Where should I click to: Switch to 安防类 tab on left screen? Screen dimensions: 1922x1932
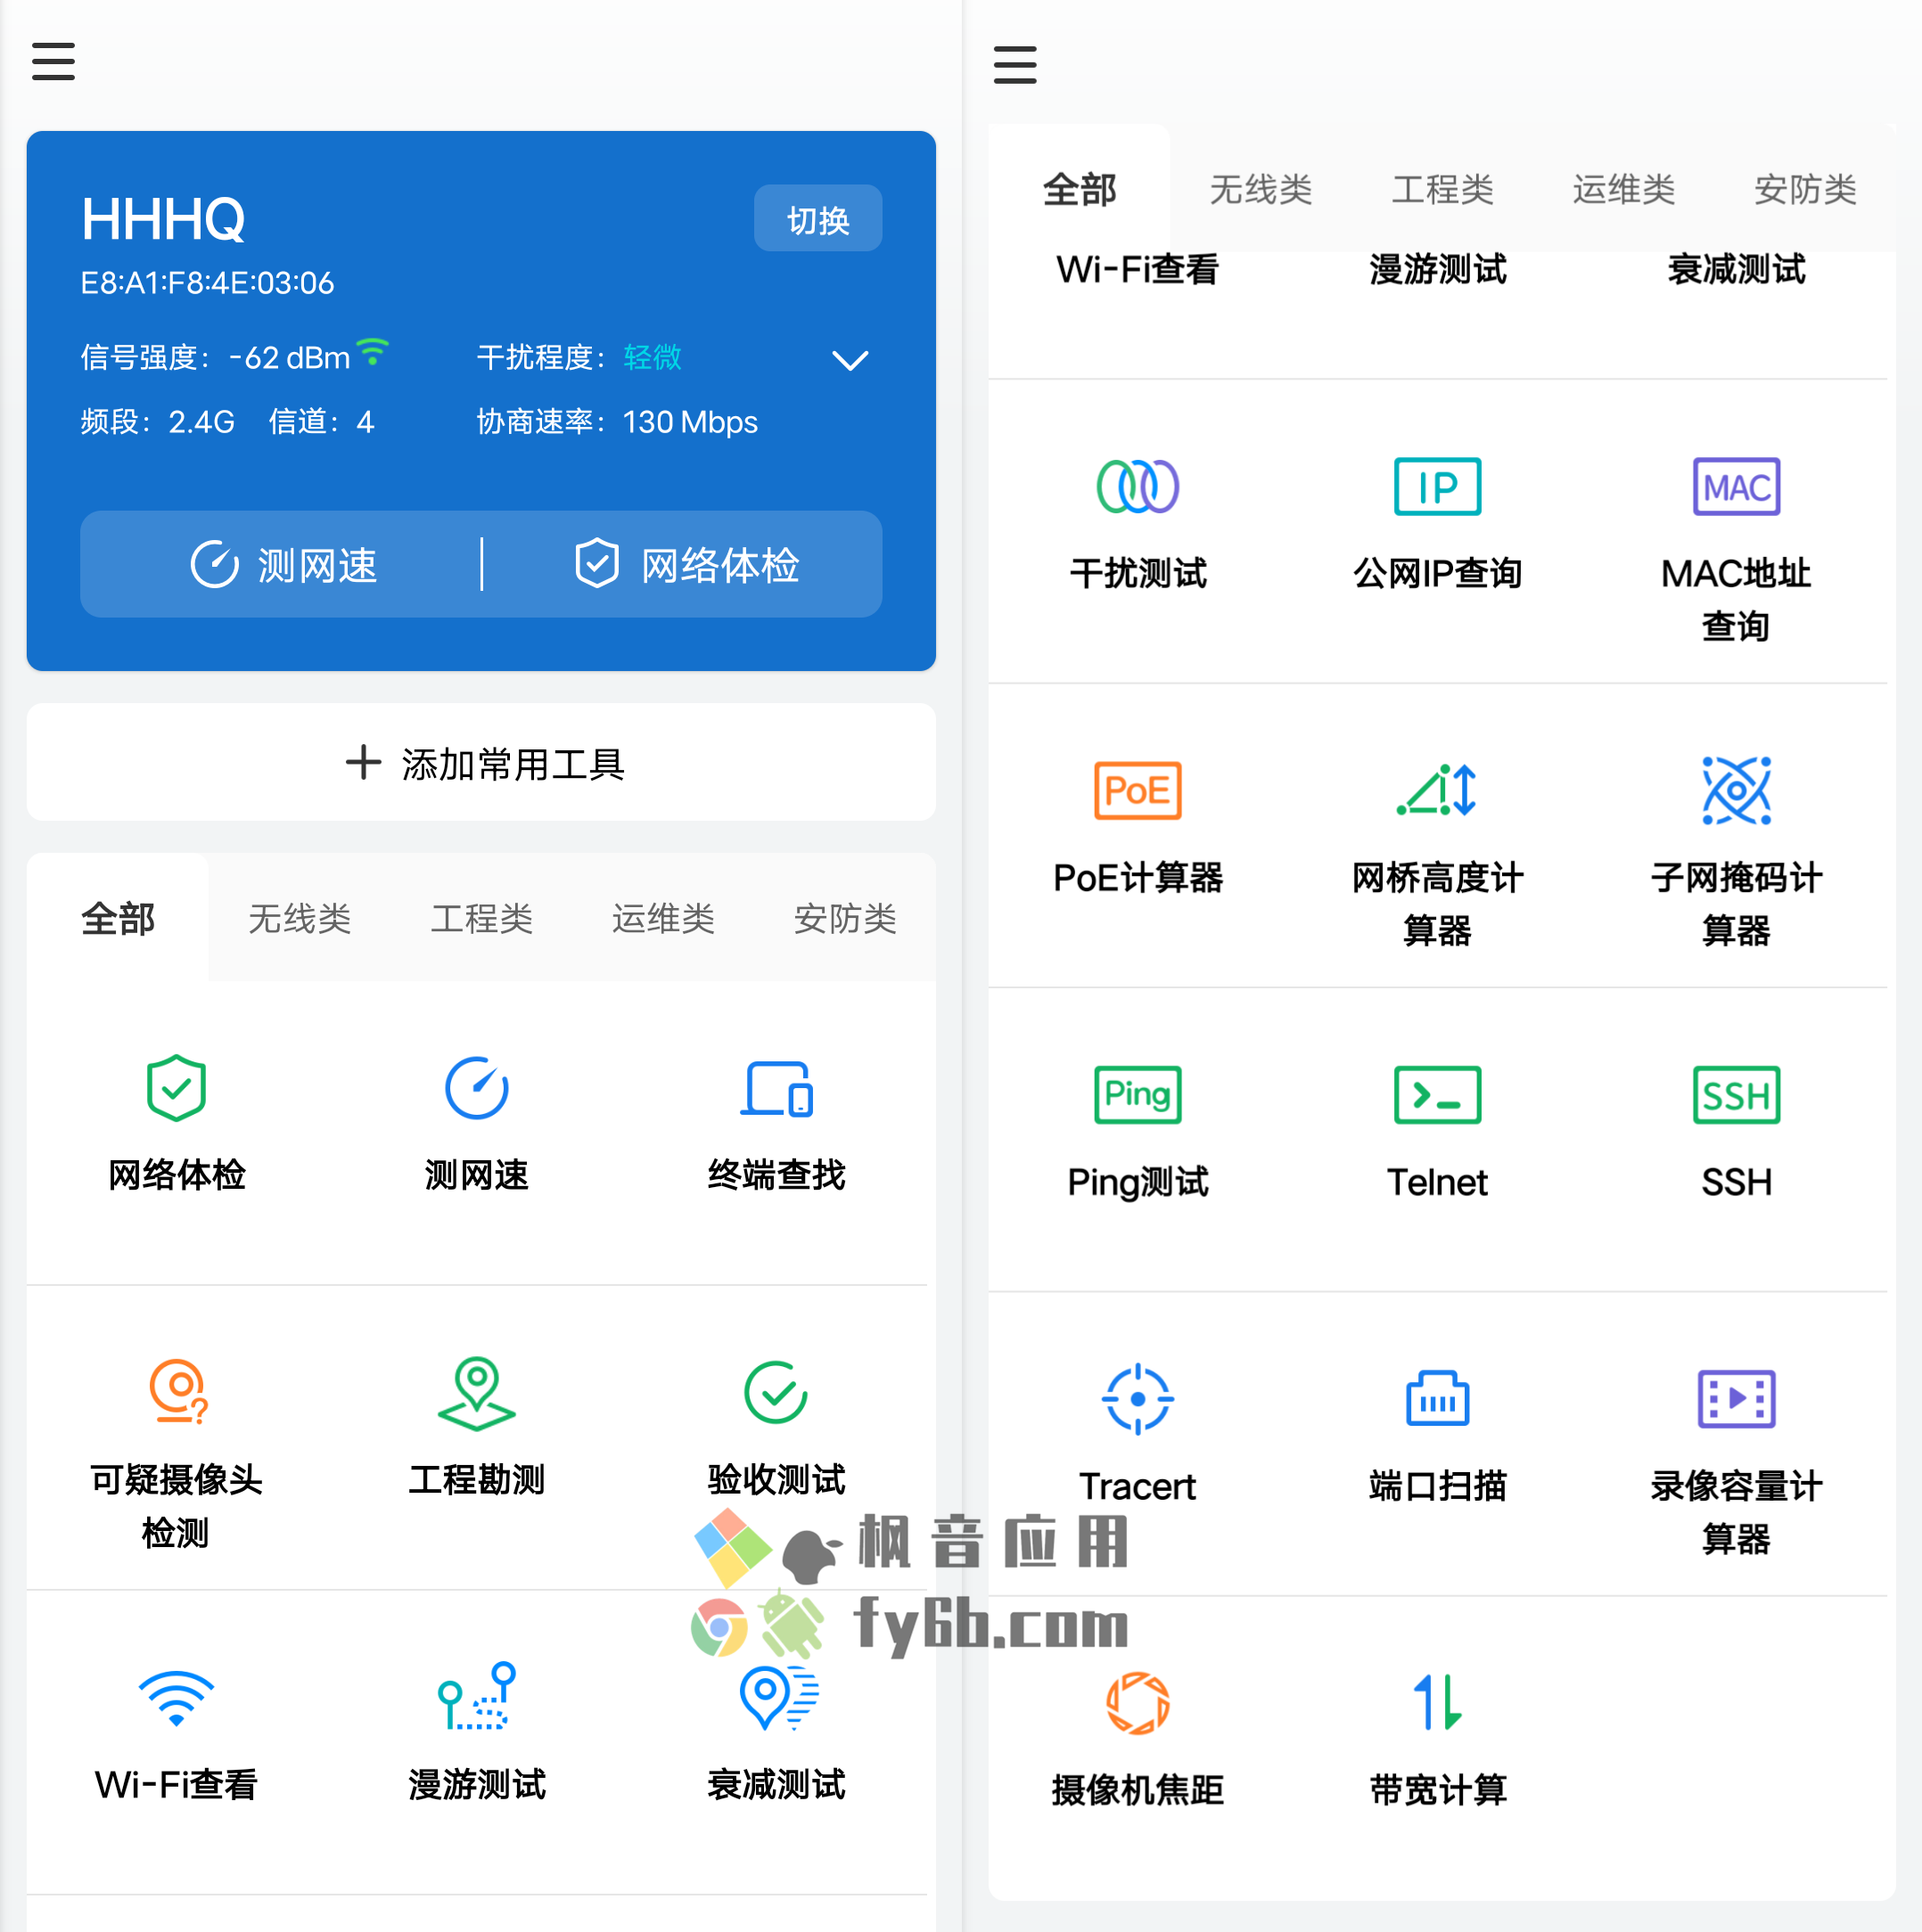[844, 918]
